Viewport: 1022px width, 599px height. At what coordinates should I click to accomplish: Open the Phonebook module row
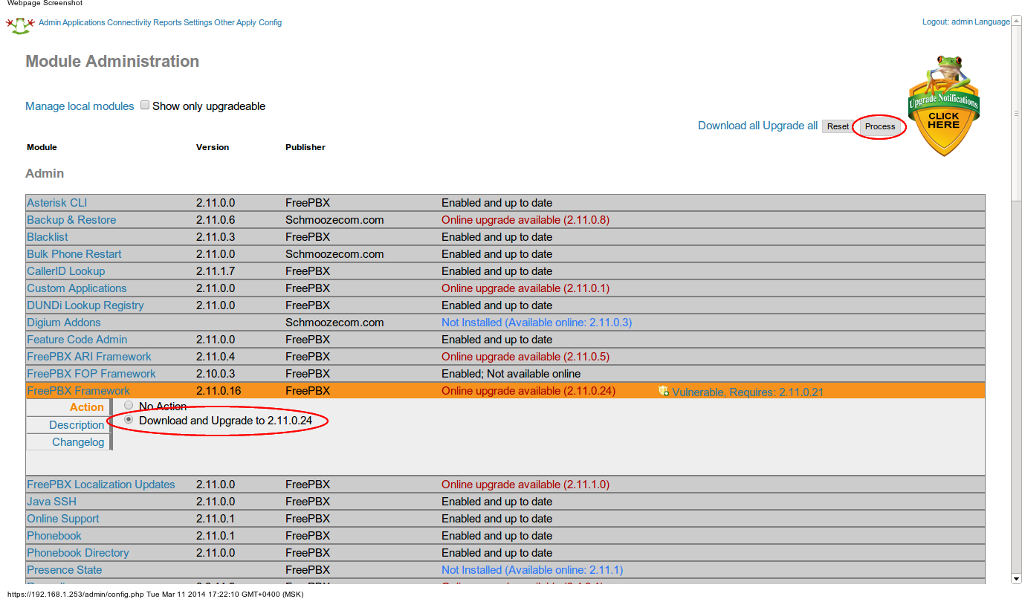point(54,536)
